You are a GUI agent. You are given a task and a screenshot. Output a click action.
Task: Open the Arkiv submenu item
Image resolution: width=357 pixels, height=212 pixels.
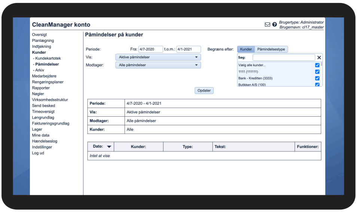[x=40, y=70]
